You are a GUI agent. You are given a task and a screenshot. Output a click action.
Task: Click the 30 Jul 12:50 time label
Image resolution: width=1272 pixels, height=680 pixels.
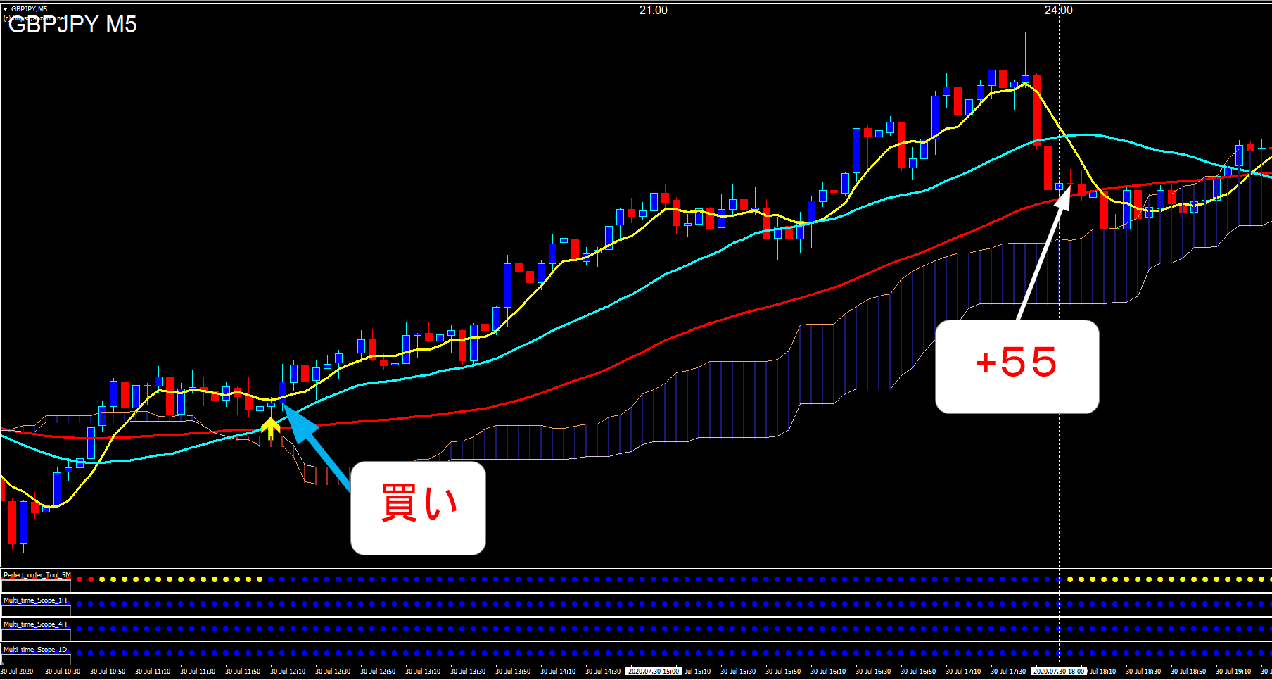(378, 672)
